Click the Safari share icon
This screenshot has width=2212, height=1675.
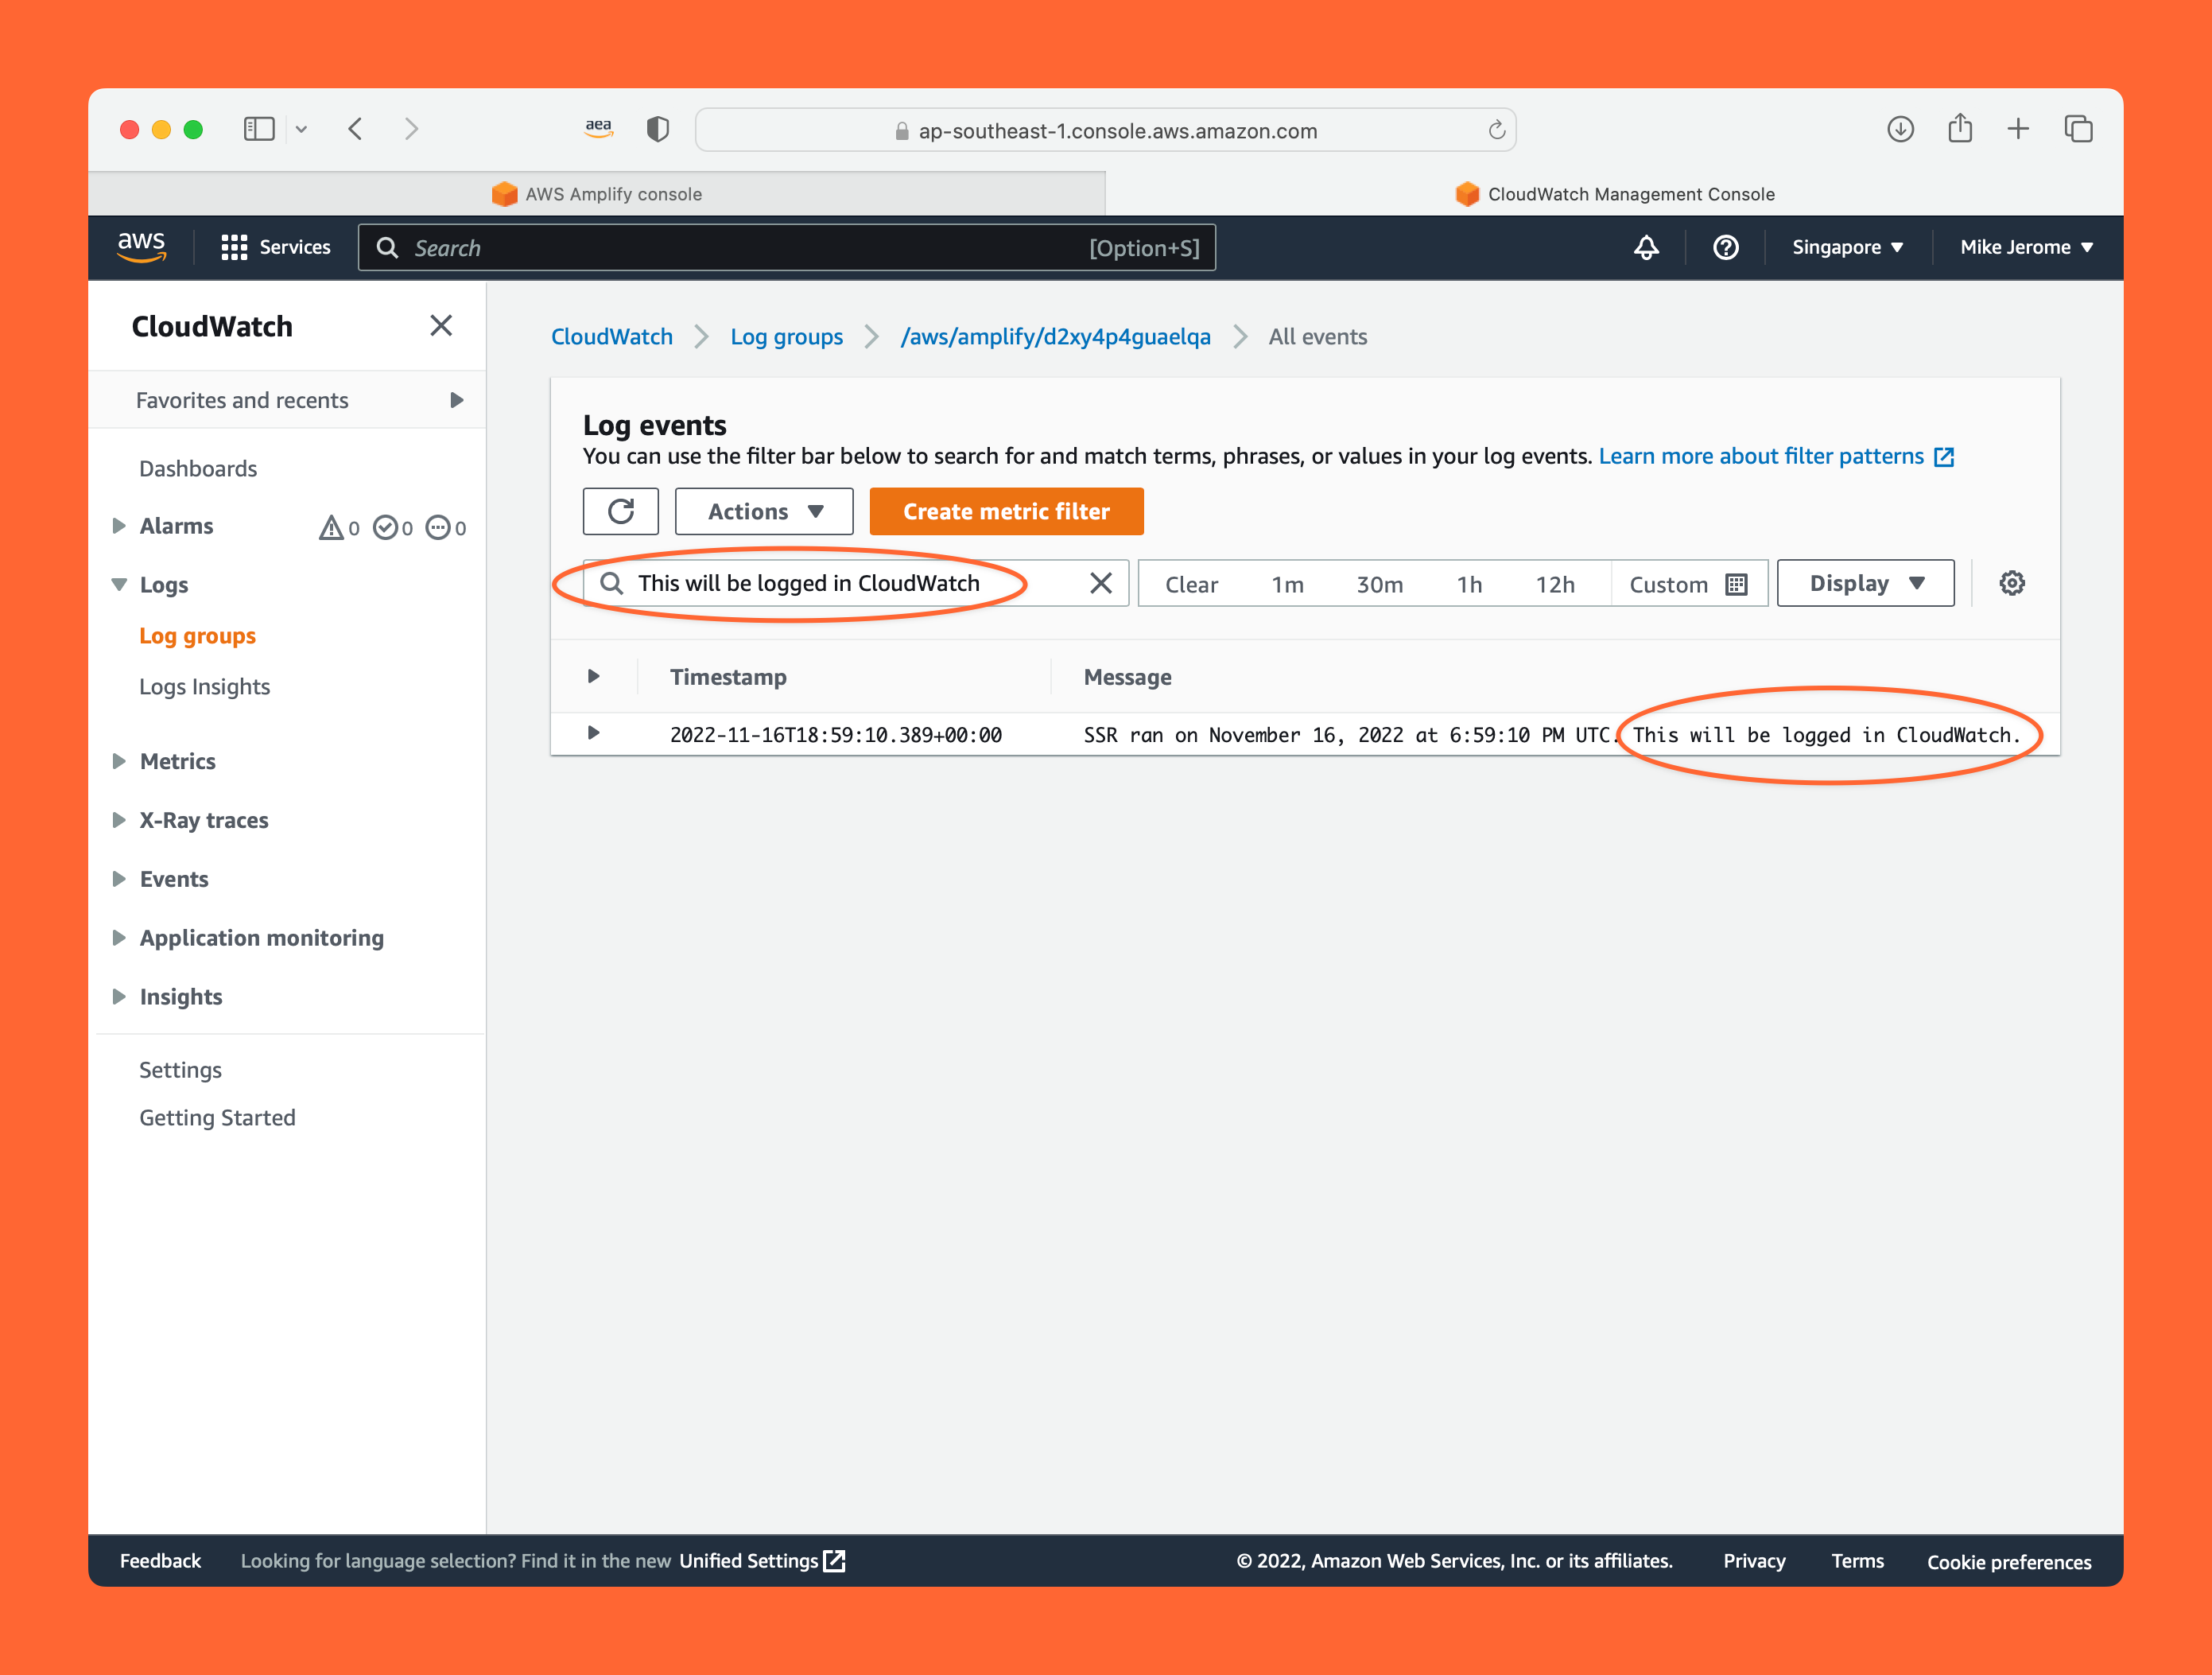click(x=1959, y=129)
